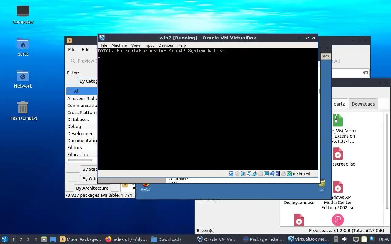Image resolution: width=391 pixels, height=244 pixels.
Task: Select the Windows XP Media Center Edition iso
Action: click(x=338, y=195)
